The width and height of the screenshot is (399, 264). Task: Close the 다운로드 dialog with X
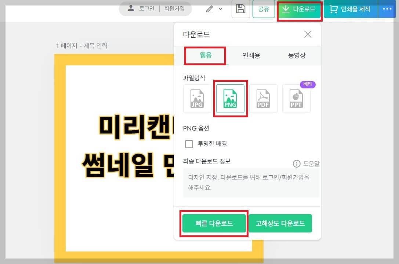308,34
